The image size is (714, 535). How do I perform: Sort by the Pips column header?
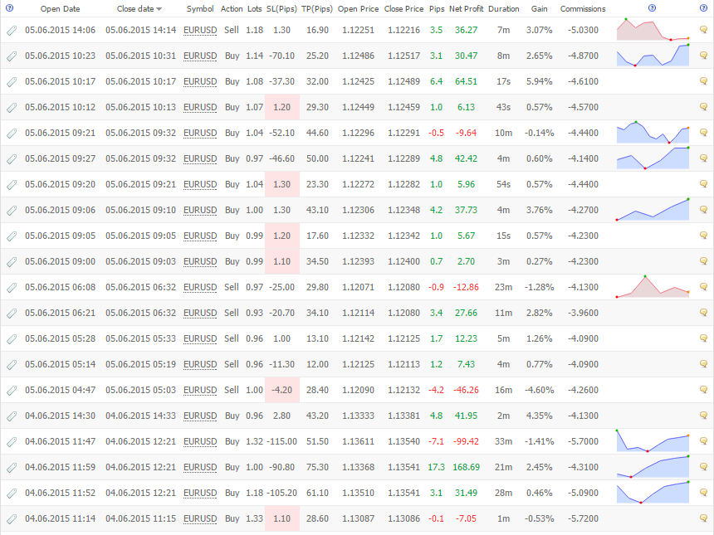pyautogui.click(x=437, y=8)
